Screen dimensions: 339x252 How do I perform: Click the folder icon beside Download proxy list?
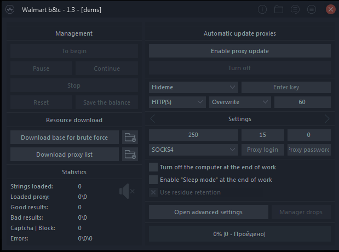click(x=130, y=154)
